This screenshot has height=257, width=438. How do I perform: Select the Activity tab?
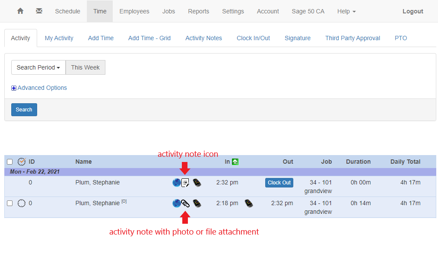pyautogui.click(x=20, y=38)
